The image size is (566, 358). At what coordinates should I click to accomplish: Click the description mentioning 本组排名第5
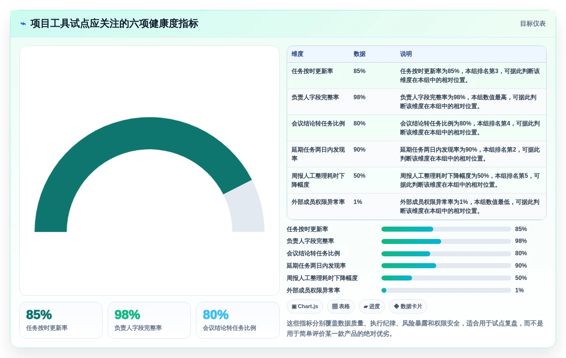click(470, 180)
